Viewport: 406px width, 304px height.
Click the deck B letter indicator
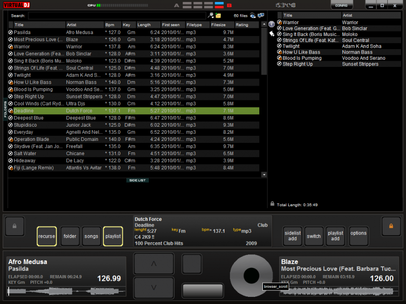point(229,5)
